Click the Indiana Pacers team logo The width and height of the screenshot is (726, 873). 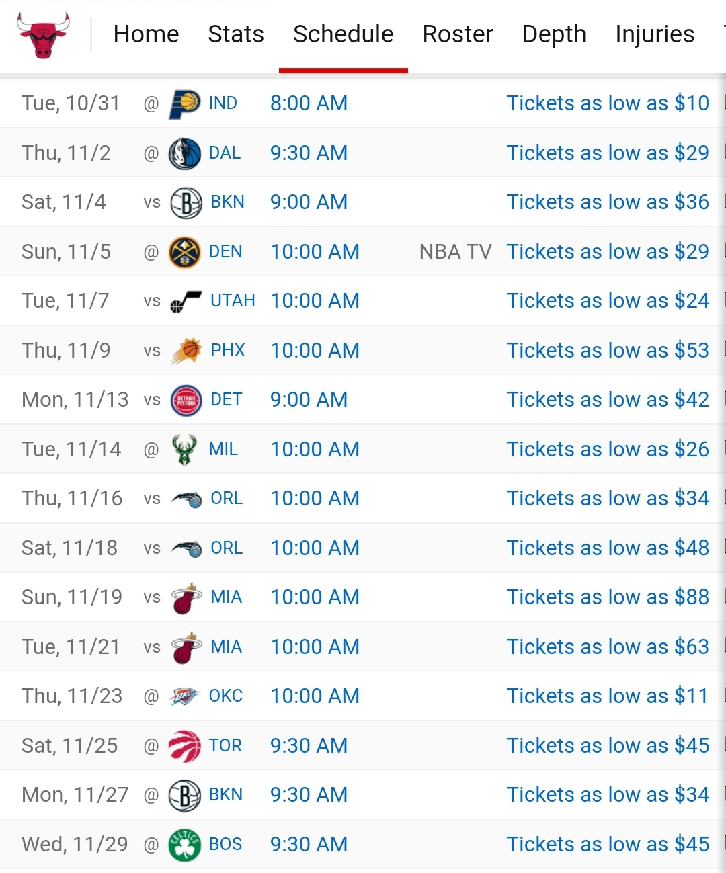click(x=184, y=103)
